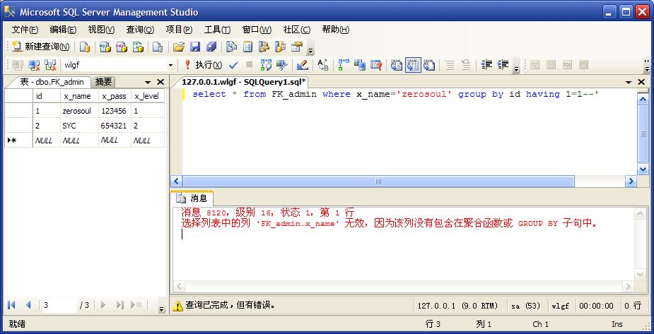Switch to Results to Text mode
The height and width of the screenshot is (334, 654).
397,65
